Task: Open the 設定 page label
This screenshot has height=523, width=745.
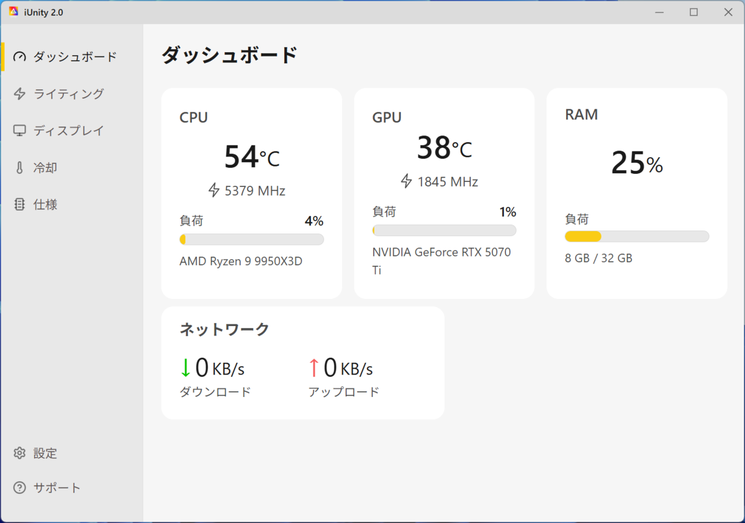Action: tap(45, 453)
